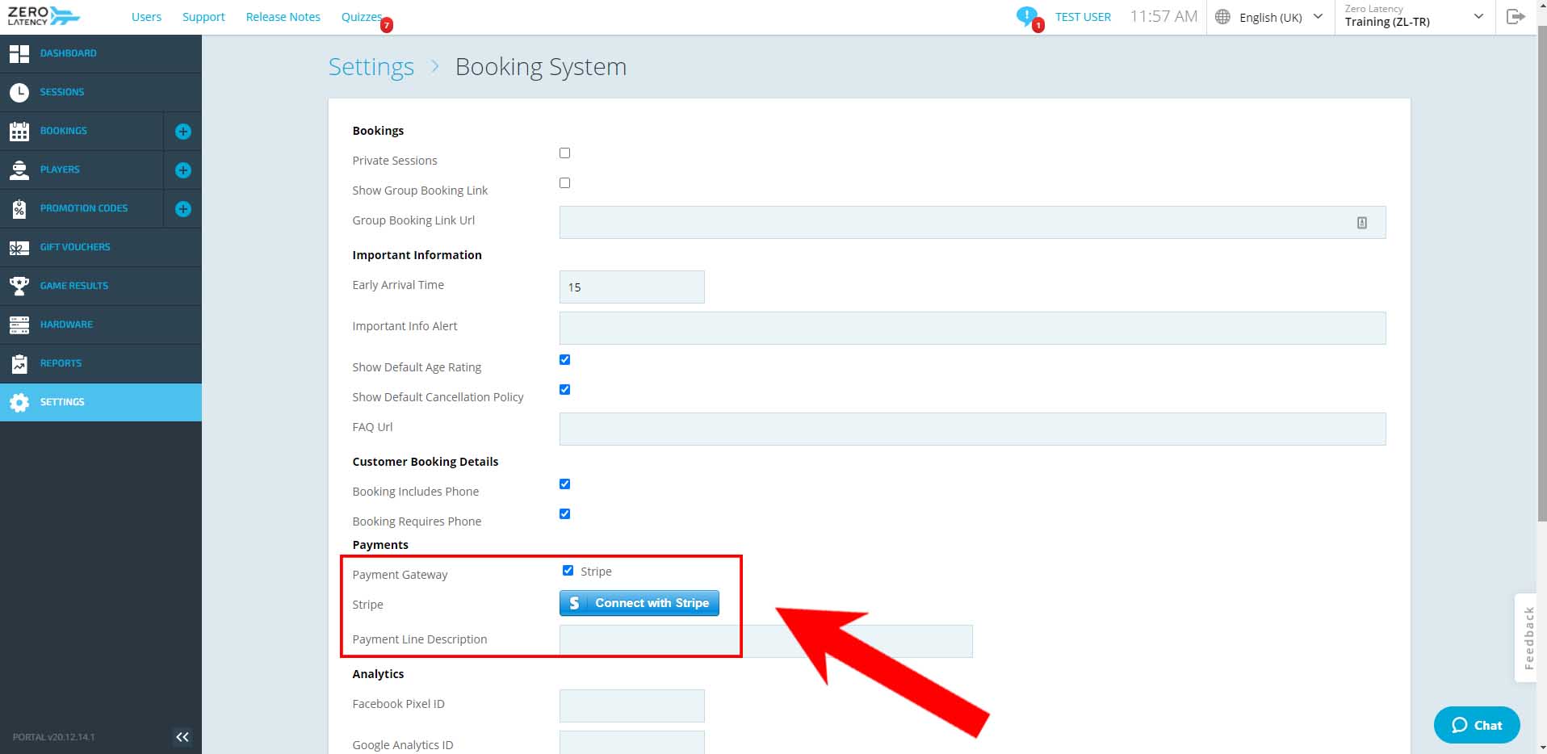The image size is (1547, 754).
Task: Collapse the sidebar with double-chevron icon
Action: coord(182,736)
